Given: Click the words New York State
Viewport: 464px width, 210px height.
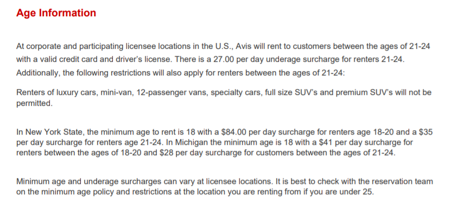Looking at the screenshot, I should (x=49, y=132).
